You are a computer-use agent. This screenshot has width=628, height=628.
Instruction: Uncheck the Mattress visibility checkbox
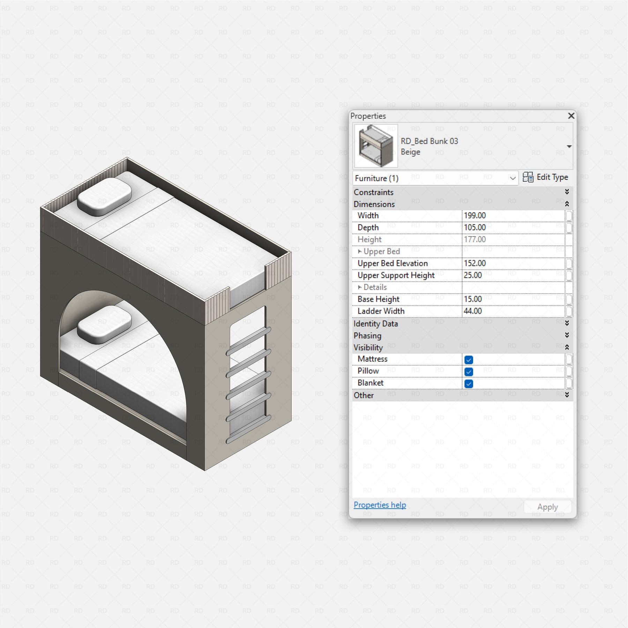click(469, 360)
